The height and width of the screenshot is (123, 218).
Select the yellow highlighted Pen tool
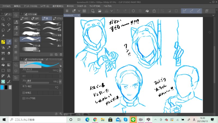[3, 42]
